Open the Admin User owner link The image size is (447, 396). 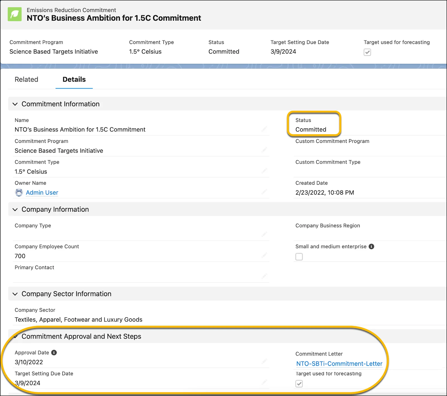pyautogui.click(x=42, y=192)
